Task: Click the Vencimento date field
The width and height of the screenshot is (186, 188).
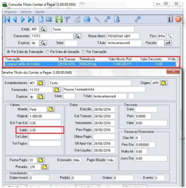Action: click(x=104, y=123)
